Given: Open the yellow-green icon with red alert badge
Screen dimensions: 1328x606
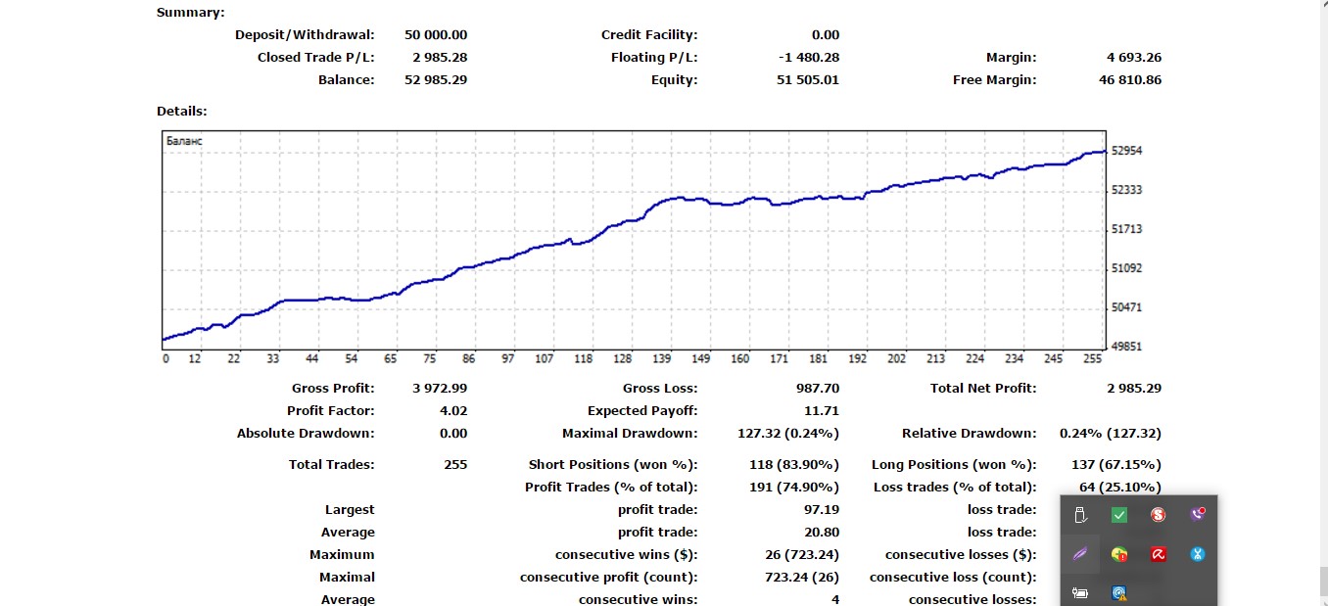Looking at the screenshot, I should point(1119,554).
